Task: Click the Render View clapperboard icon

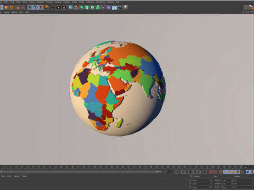Action: 53,7
